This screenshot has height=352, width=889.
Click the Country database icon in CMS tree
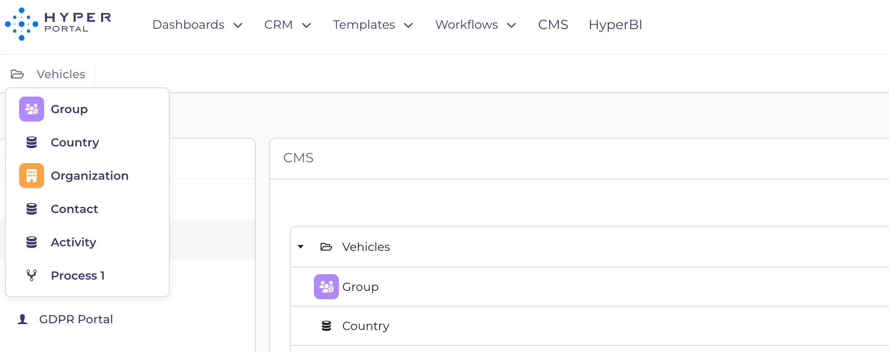(x=326, y=326)
